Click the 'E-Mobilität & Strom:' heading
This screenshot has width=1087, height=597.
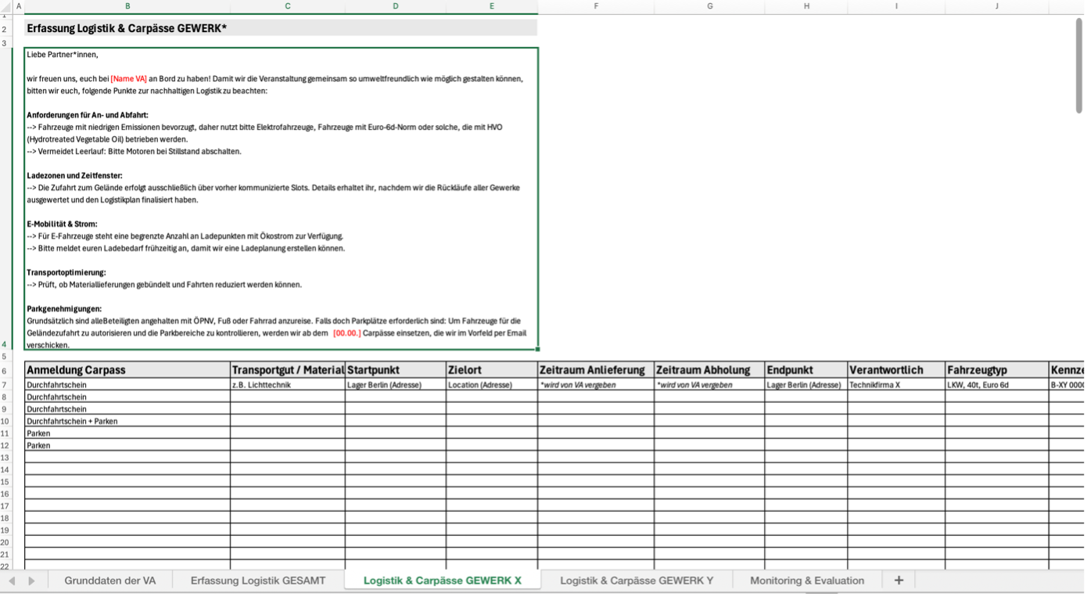[62, 224]
